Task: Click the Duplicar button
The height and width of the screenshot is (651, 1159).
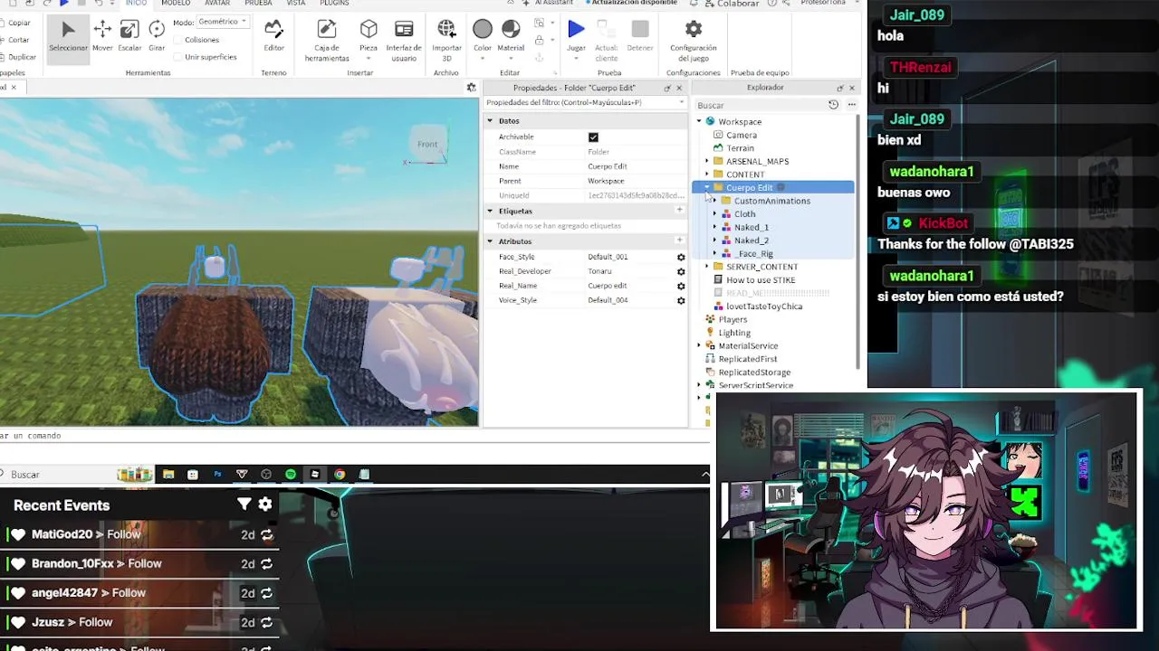Action: 16,57
